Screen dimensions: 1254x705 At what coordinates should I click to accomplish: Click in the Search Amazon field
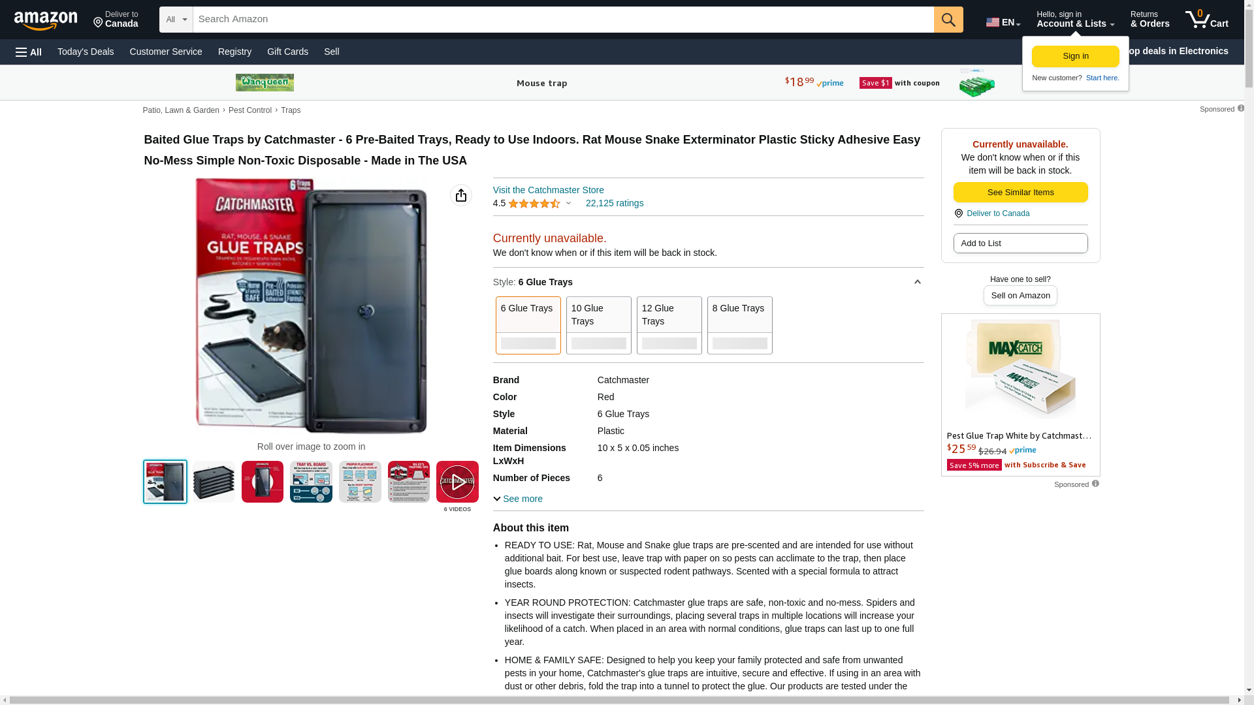click(x=563, y=20)
